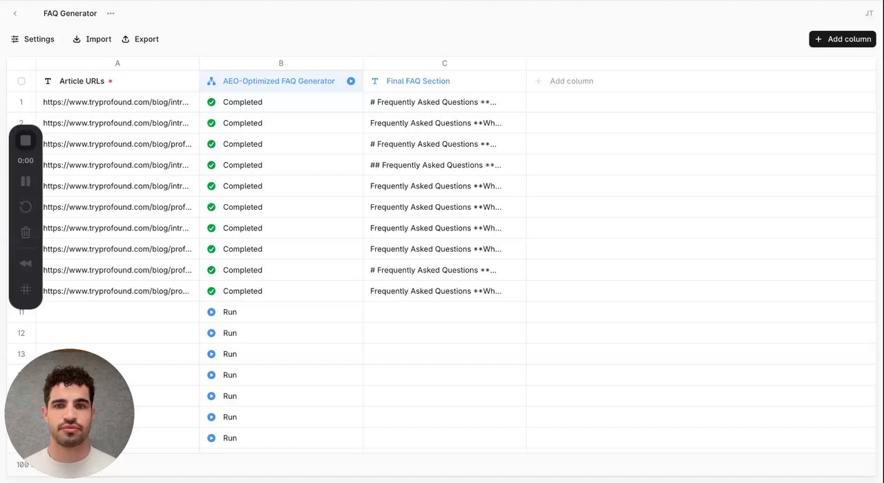The height and width of the screenshot is (483, 884).
Task: Click the Run play icon in row 12
Action: [x=211, y=333]
